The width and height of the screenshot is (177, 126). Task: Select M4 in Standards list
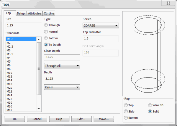point(21,58)
